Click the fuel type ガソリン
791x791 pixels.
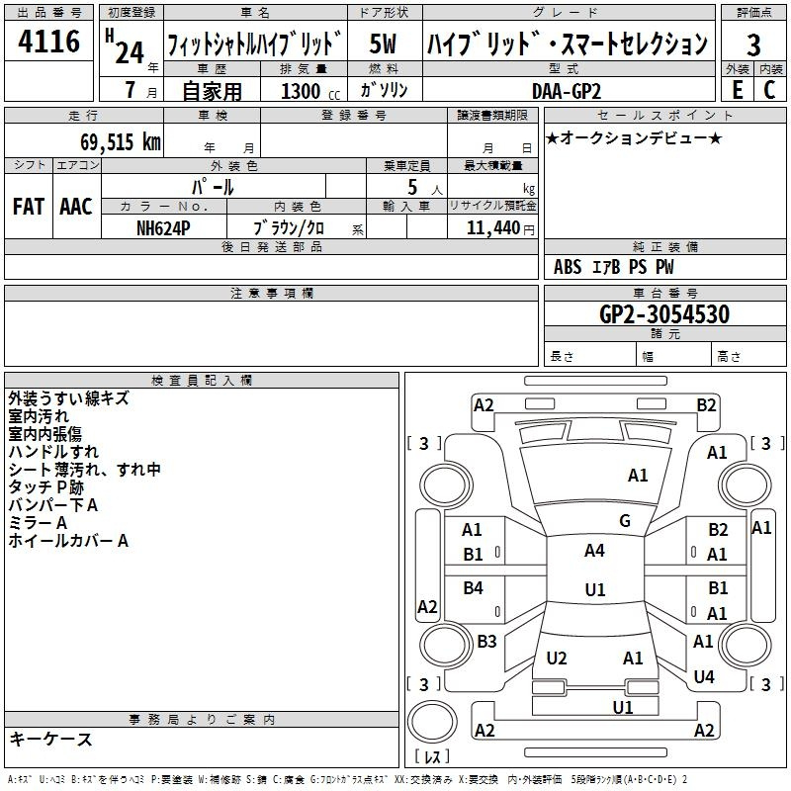click(384, 90)
